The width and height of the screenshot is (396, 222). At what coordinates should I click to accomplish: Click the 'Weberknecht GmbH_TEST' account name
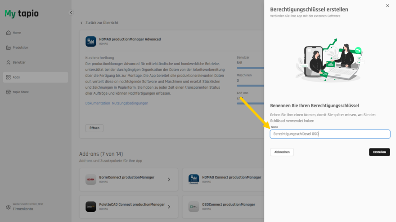28,204
